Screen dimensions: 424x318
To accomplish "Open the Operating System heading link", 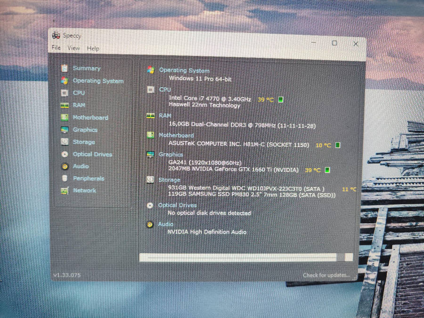I will pos(184,70).
